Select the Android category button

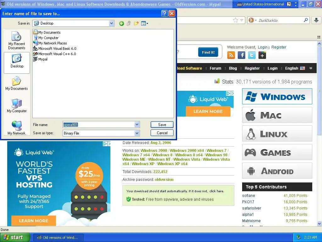coord(277,171)
